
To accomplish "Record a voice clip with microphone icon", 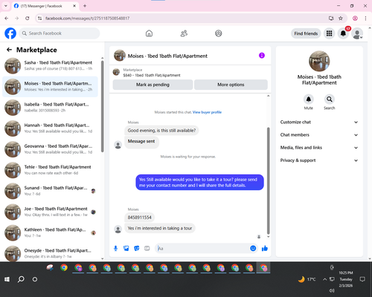I will click(x=116, y=248).
